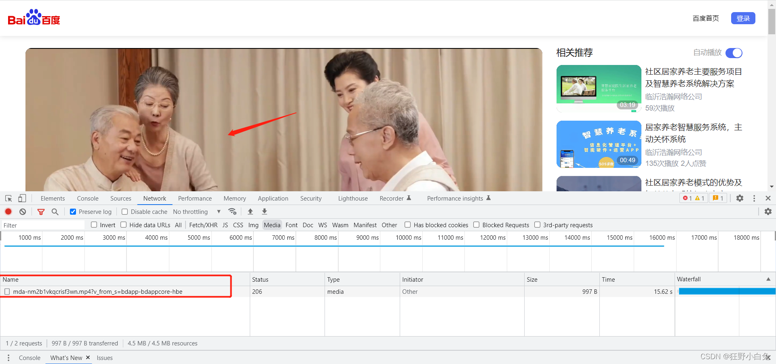Sort by Size column header
Screen dimensions: 776x364
[562, 279]
